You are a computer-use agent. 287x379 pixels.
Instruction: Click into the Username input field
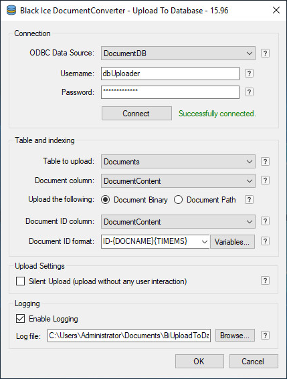coord(170,74)
